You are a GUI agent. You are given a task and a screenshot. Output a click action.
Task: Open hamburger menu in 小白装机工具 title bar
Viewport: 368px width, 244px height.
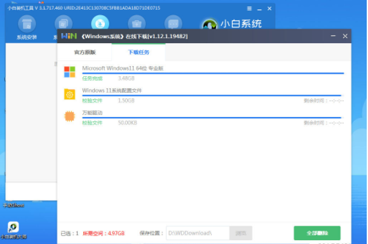pos(250,9)
